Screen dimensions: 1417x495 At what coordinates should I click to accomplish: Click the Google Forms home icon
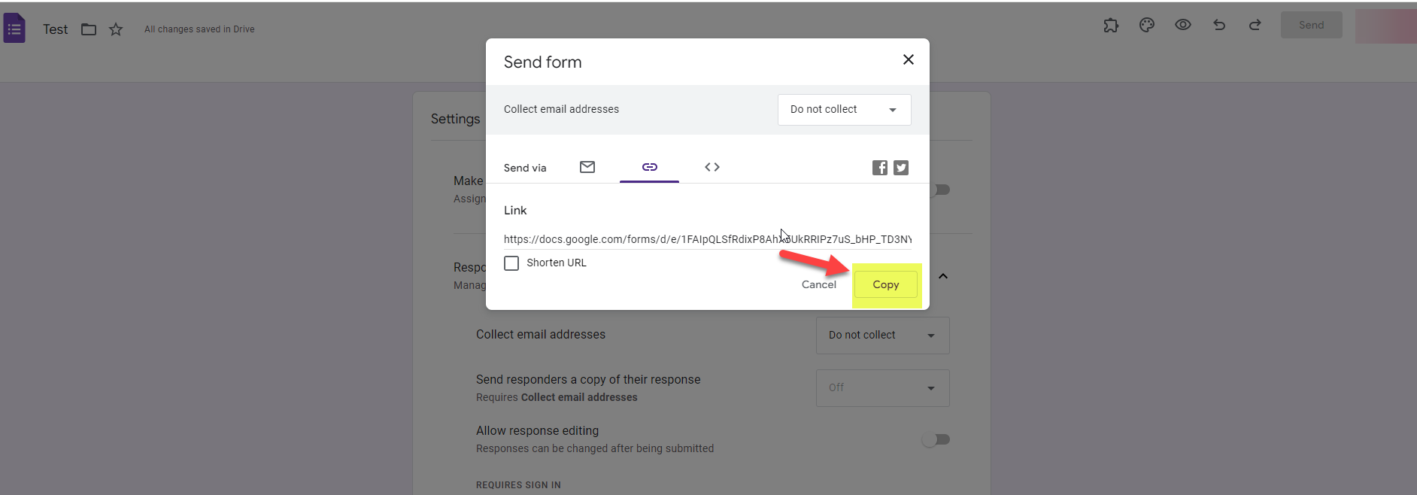pyautogui.click(x=14, y=29)
